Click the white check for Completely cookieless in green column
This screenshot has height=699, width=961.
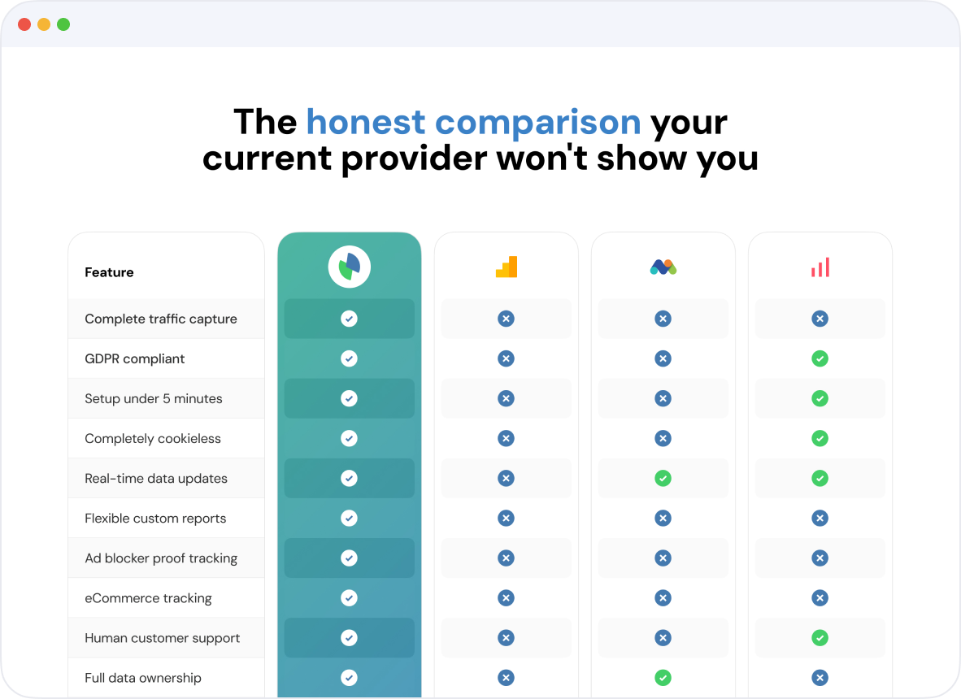350,439
